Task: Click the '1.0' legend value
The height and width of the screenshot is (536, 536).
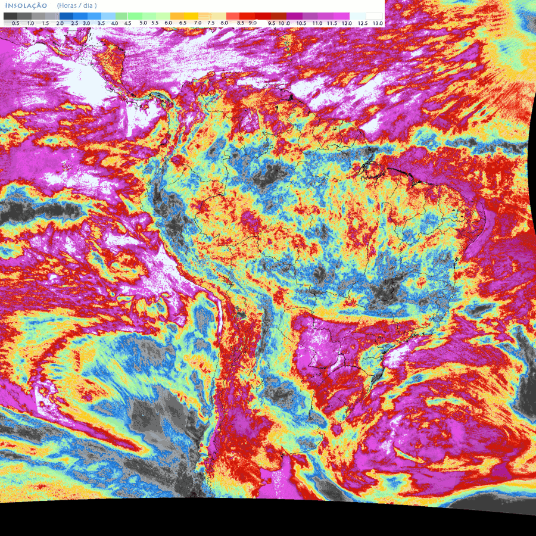Action: 30,23
